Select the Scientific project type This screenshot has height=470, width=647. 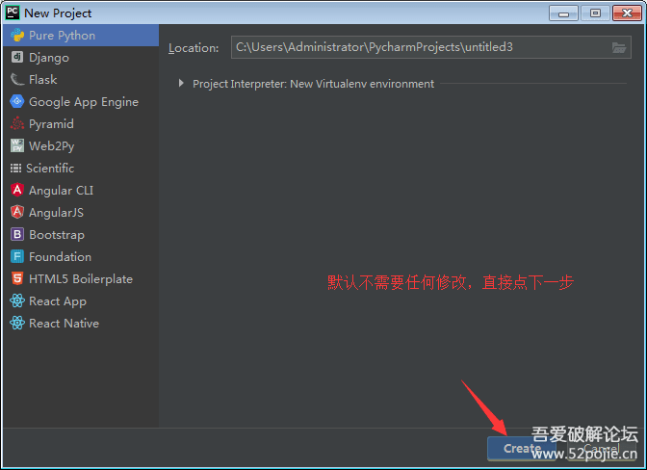point(81,168)
